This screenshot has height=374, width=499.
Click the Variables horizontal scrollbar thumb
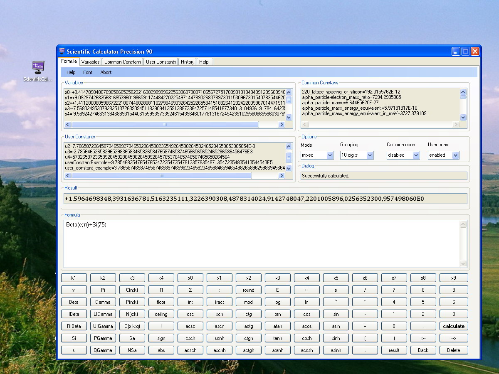[x=165, y=125]
